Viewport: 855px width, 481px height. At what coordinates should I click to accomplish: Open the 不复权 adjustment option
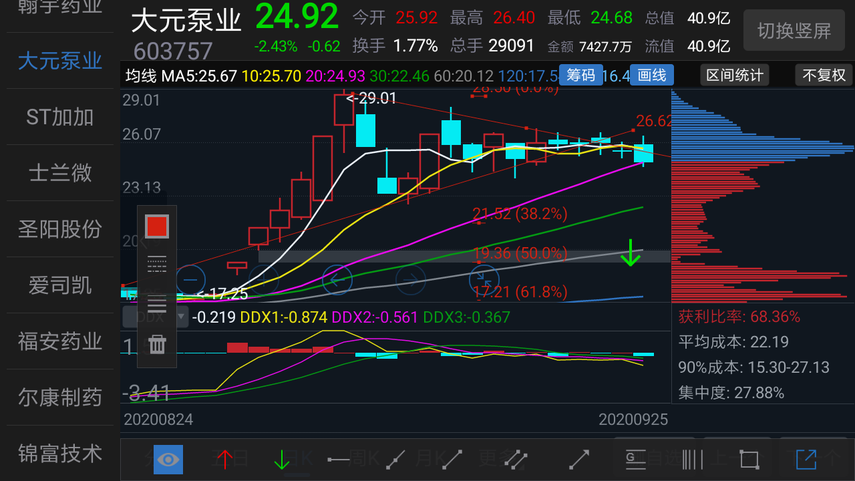824,75
